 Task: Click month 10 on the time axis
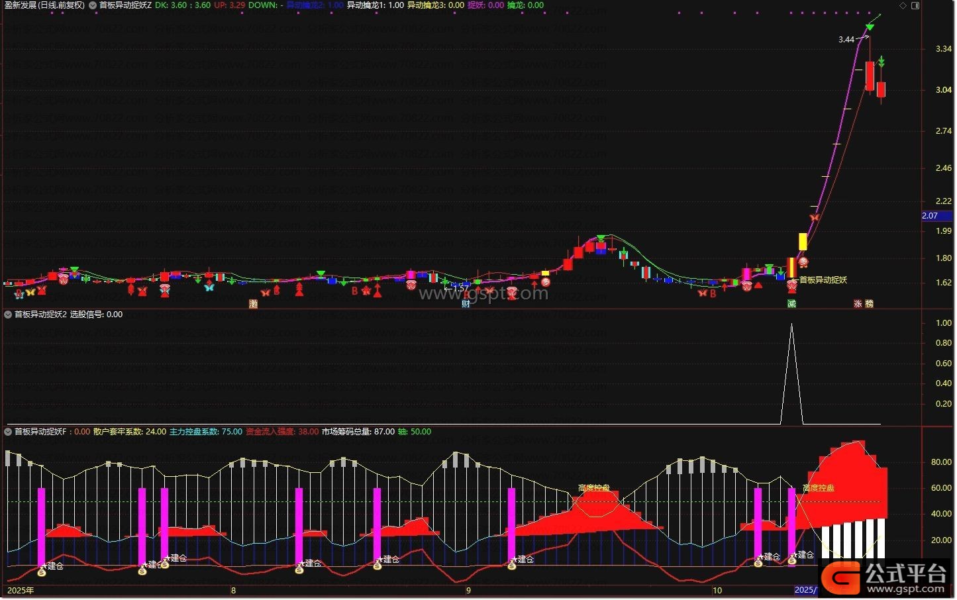point(717,590)
